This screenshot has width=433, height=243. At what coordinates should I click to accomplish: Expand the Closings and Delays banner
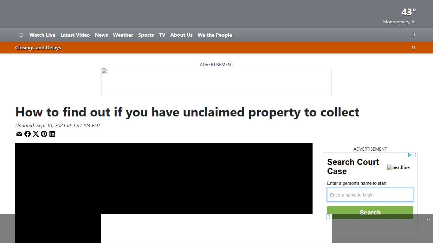(413, 47)
